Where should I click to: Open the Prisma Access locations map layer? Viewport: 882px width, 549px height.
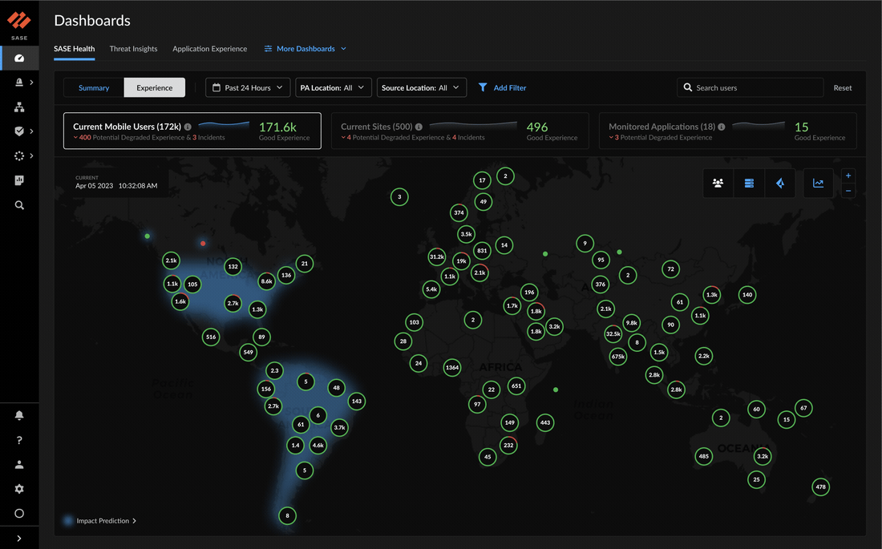tap(780, 183)
